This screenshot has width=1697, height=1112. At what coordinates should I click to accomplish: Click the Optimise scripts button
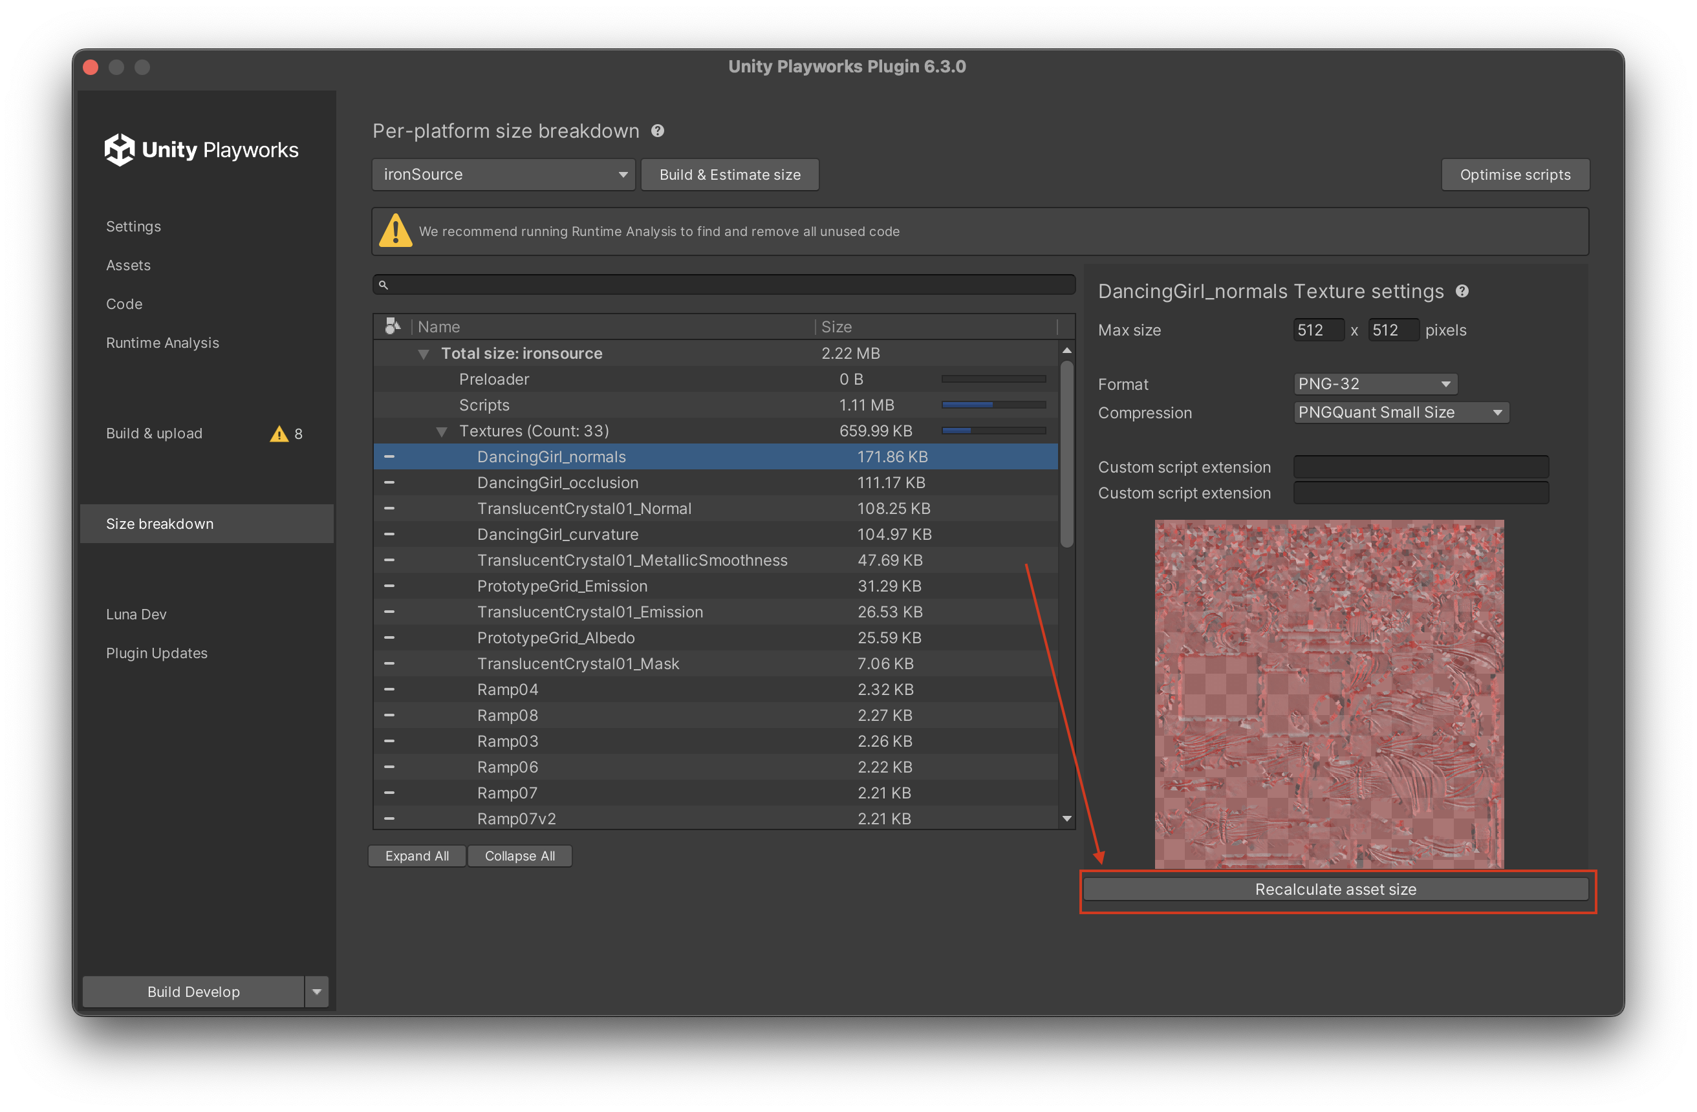tap(1515, 175)
